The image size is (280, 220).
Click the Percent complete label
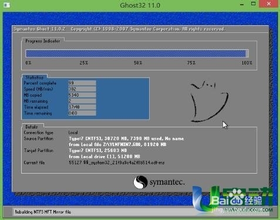click(x=40, y=83)
